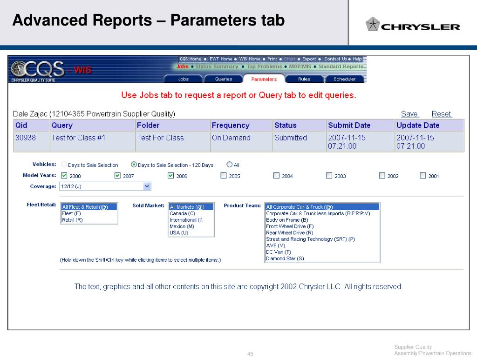Open CQS Home link
Screen dimensions: 477x357
(190, 59)
